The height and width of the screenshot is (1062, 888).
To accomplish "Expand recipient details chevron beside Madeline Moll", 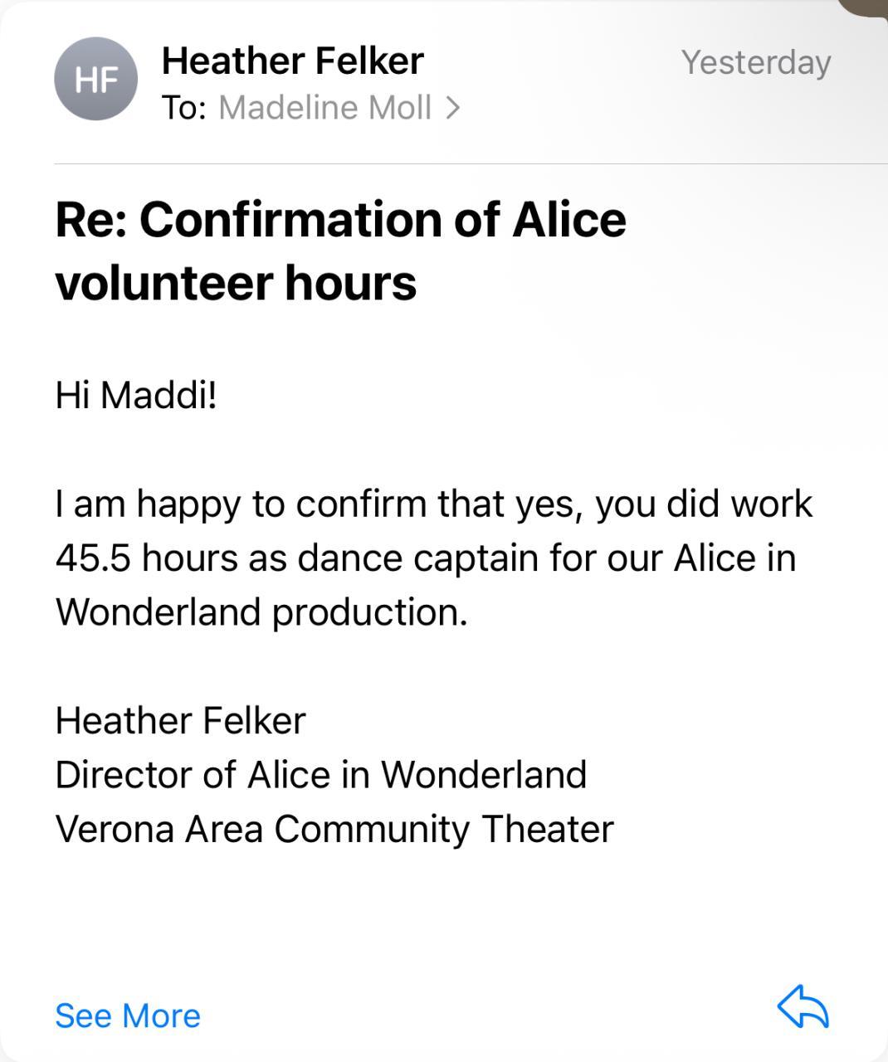I will [453, 108].
